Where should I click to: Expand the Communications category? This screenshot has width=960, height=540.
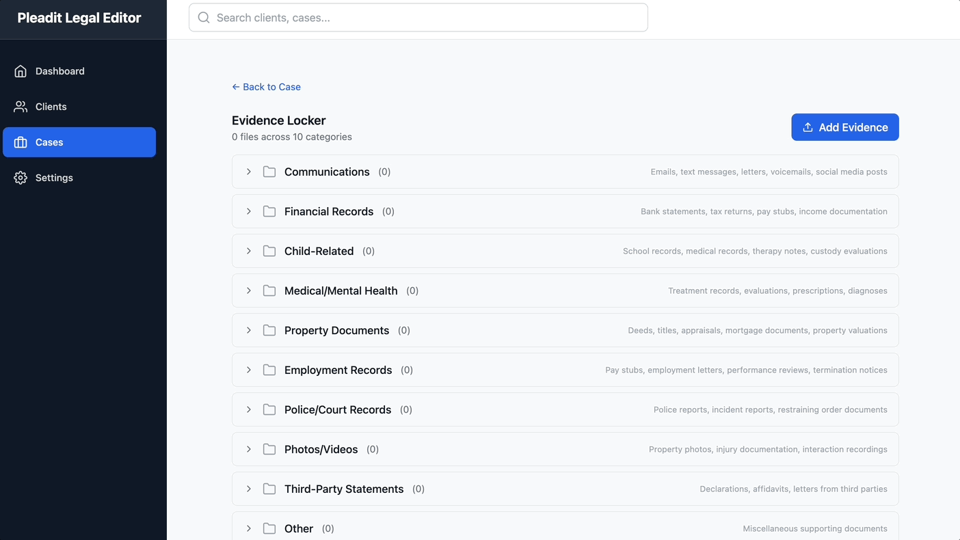click(249, 172)
